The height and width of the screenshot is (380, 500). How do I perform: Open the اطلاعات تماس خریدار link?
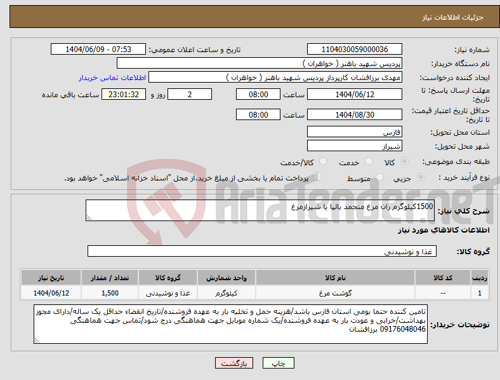click(x=112, y=78)
